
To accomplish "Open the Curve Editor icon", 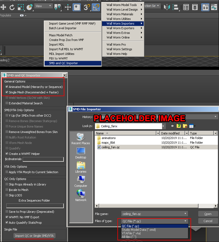I will [x=214, y=7].
